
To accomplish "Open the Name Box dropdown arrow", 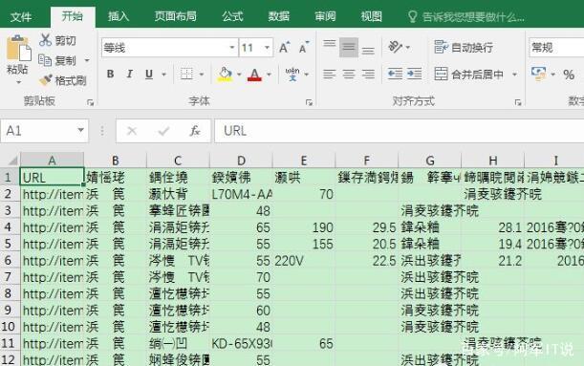I will (x=80, y=130).
